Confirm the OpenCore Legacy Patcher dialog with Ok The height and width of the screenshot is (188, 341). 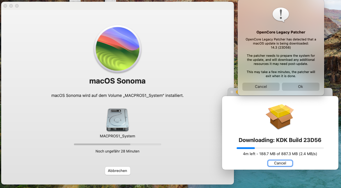(x=301, y=87)
